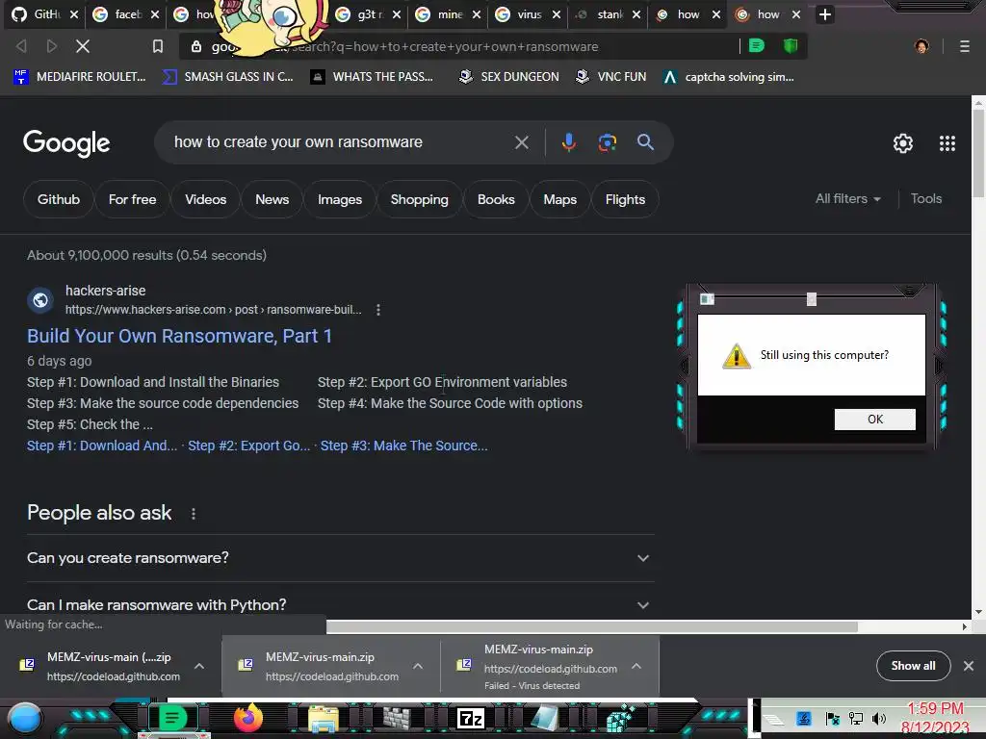This screenshot has height=739, width=986.
Task: Filter results by News
Action: (x=272, y=199)
